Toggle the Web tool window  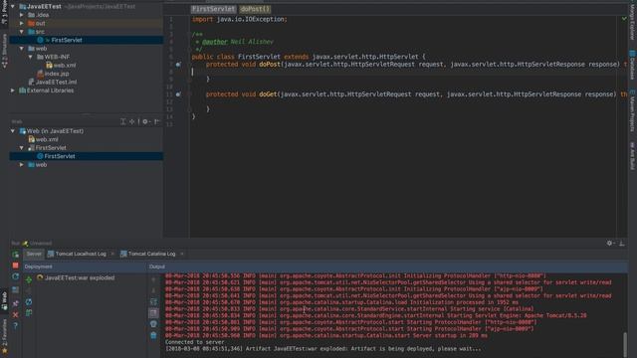4,300
